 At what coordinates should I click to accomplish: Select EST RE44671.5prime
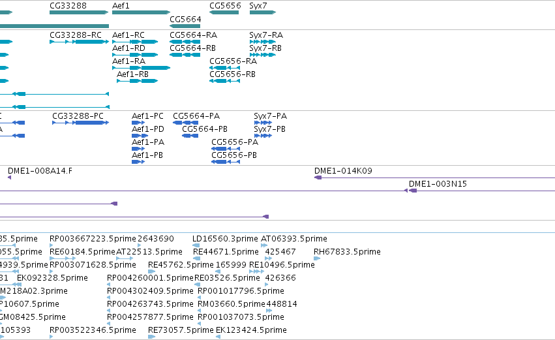click(197, 258)
